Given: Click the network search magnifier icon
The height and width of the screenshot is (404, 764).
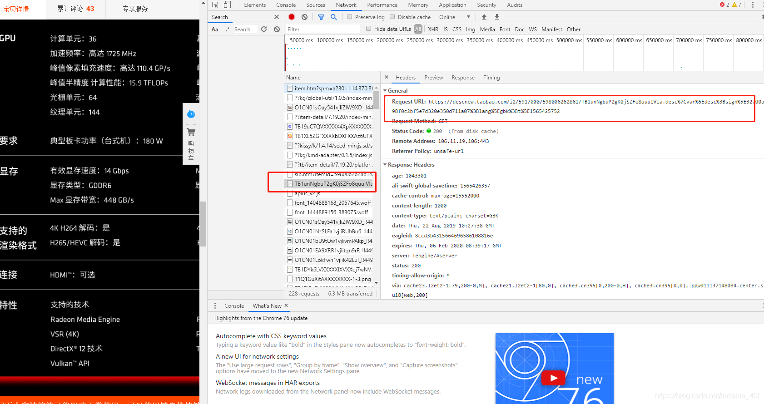Looking at the screenshot, I should coord(333,17).
